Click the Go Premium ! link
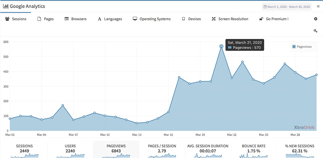Image resolution: width=323 pixels, height=158 pixels. [x=274, y=19]
